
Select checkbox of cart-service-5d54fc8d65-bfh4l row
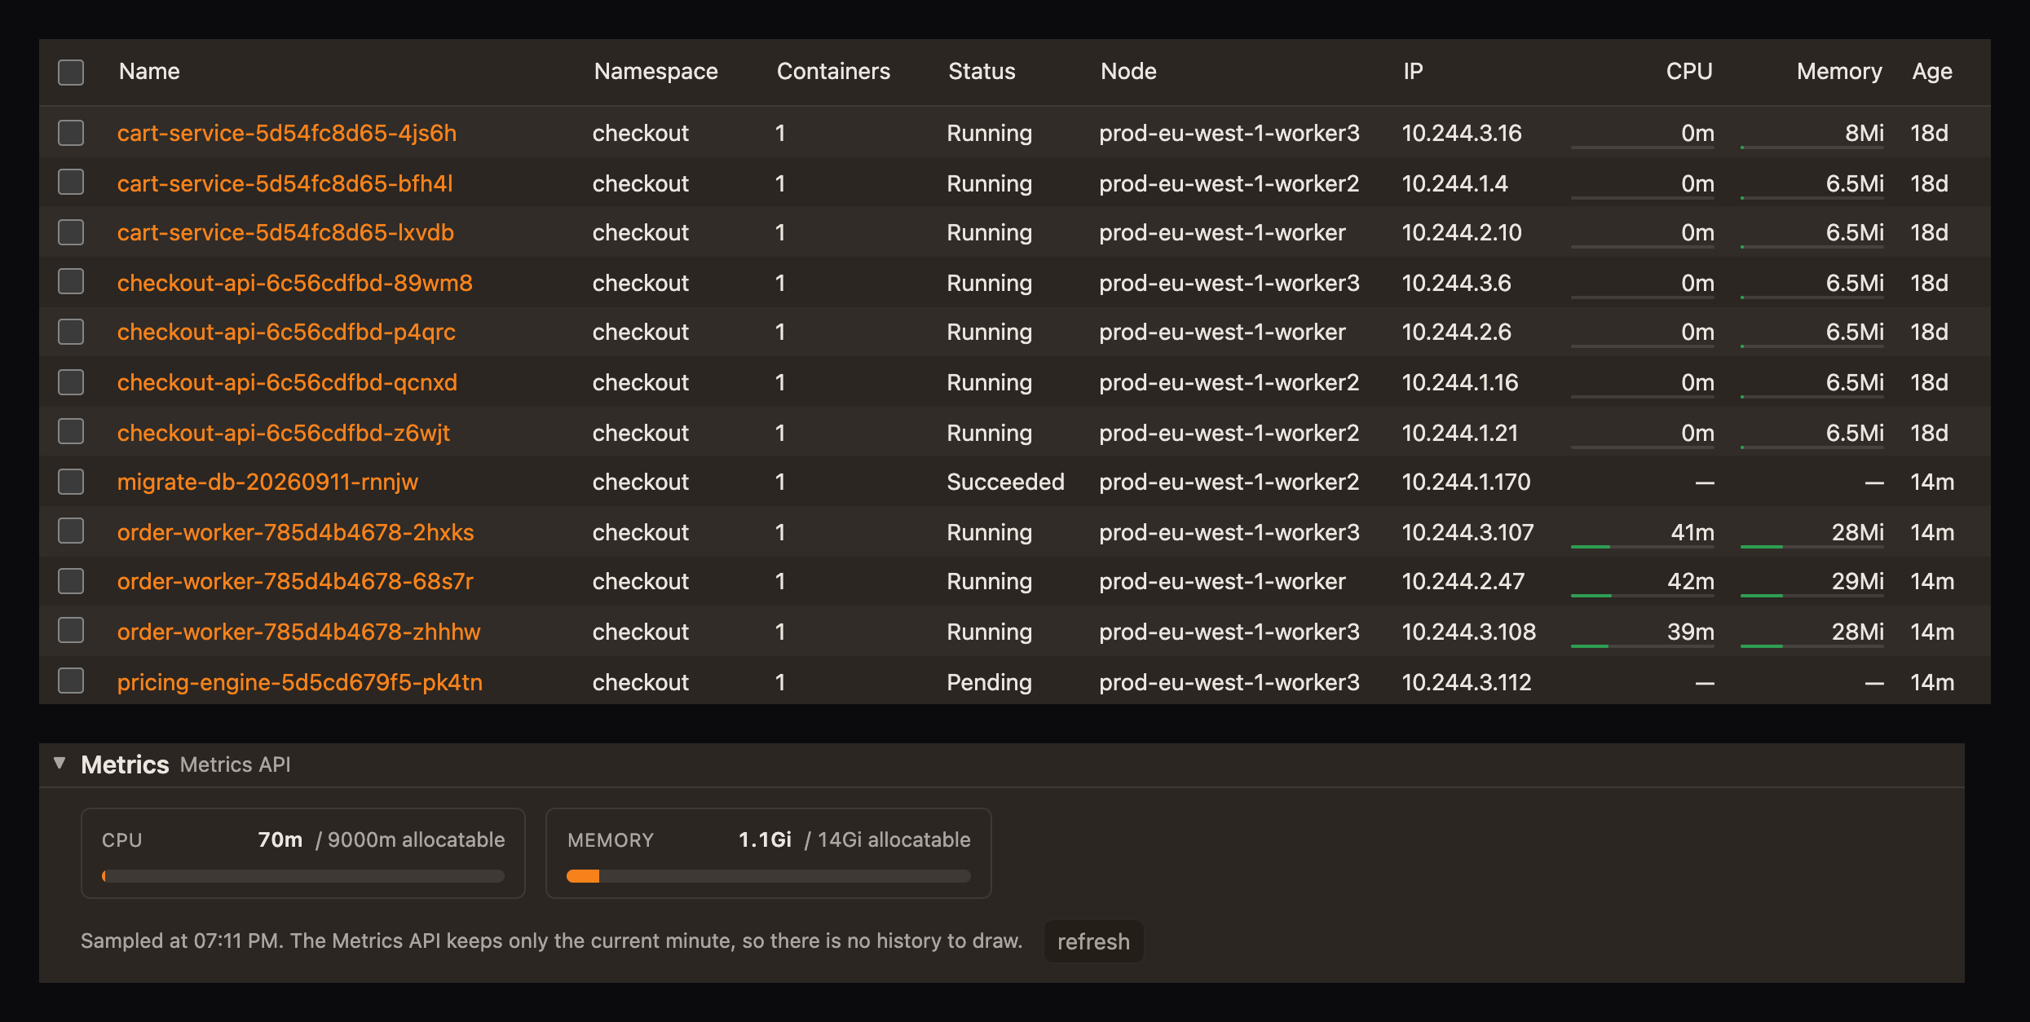point(71,183)
